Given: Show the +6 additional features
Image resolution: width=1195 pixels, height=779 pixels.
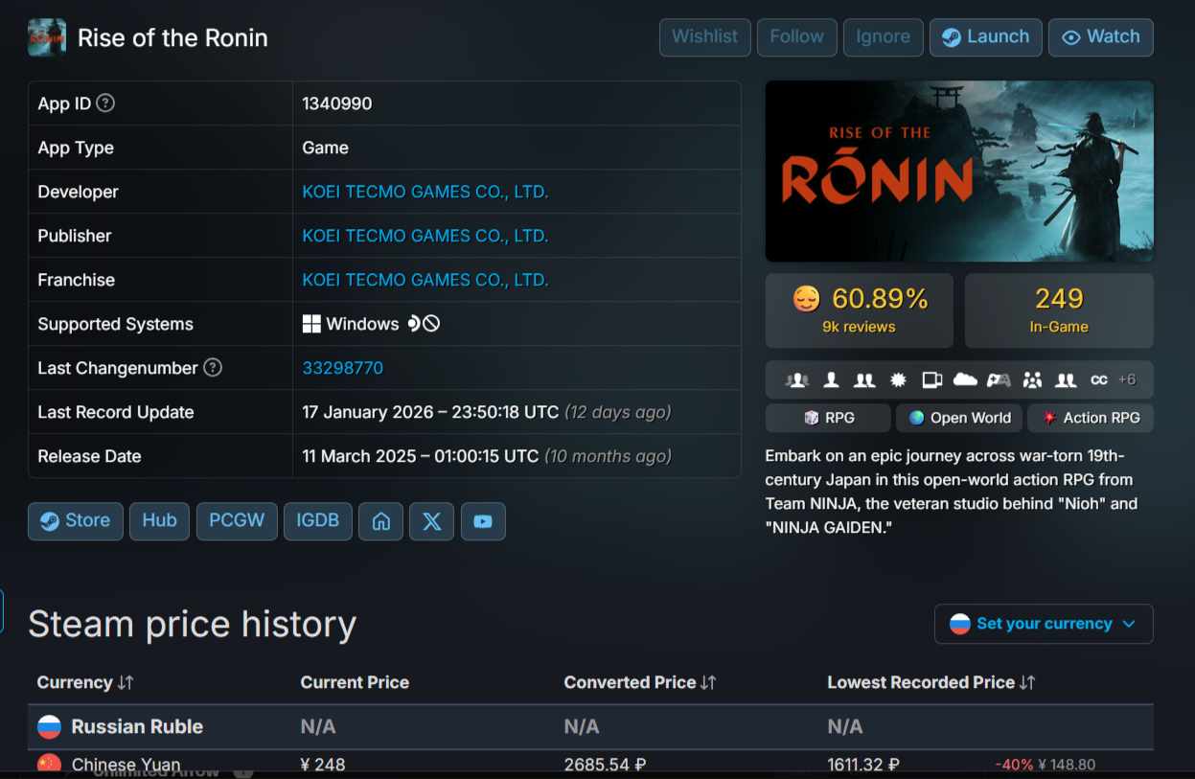Looking at the screenshot, I should 1127,379.
